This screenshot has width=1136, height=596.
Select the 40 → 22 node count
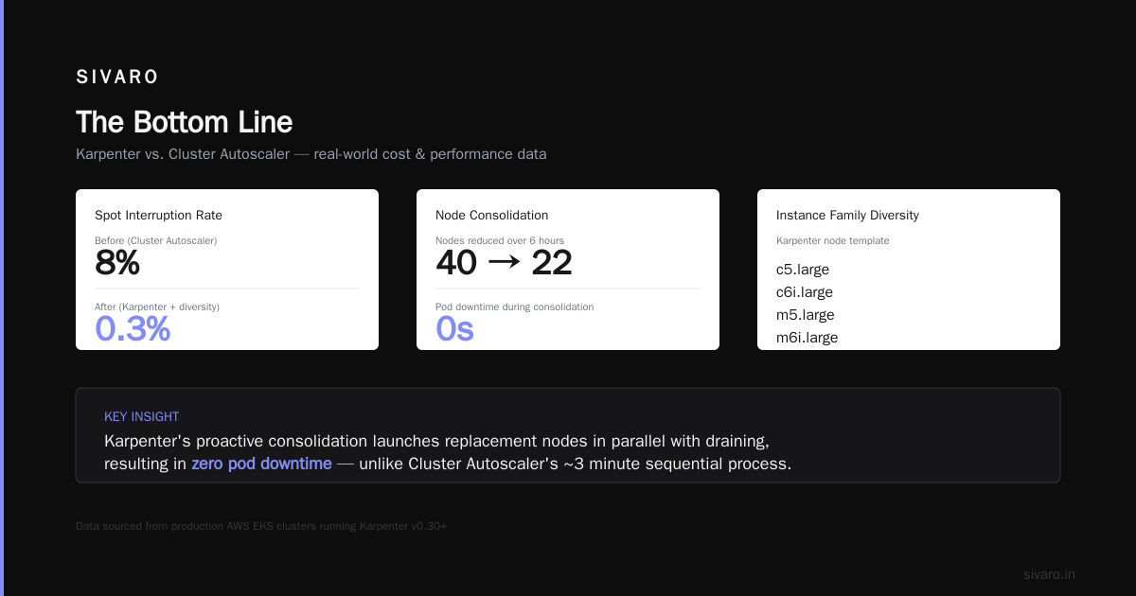click(504, 264)
